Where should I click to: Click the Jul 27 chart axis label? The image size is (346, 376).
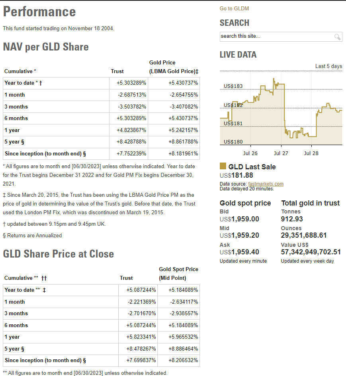click(281, 153)
